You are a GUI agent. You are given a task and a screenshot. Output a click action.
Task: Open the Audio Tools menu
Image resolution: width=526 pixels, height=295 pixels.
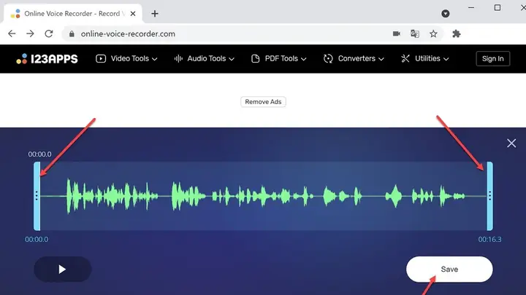point(205,58)
